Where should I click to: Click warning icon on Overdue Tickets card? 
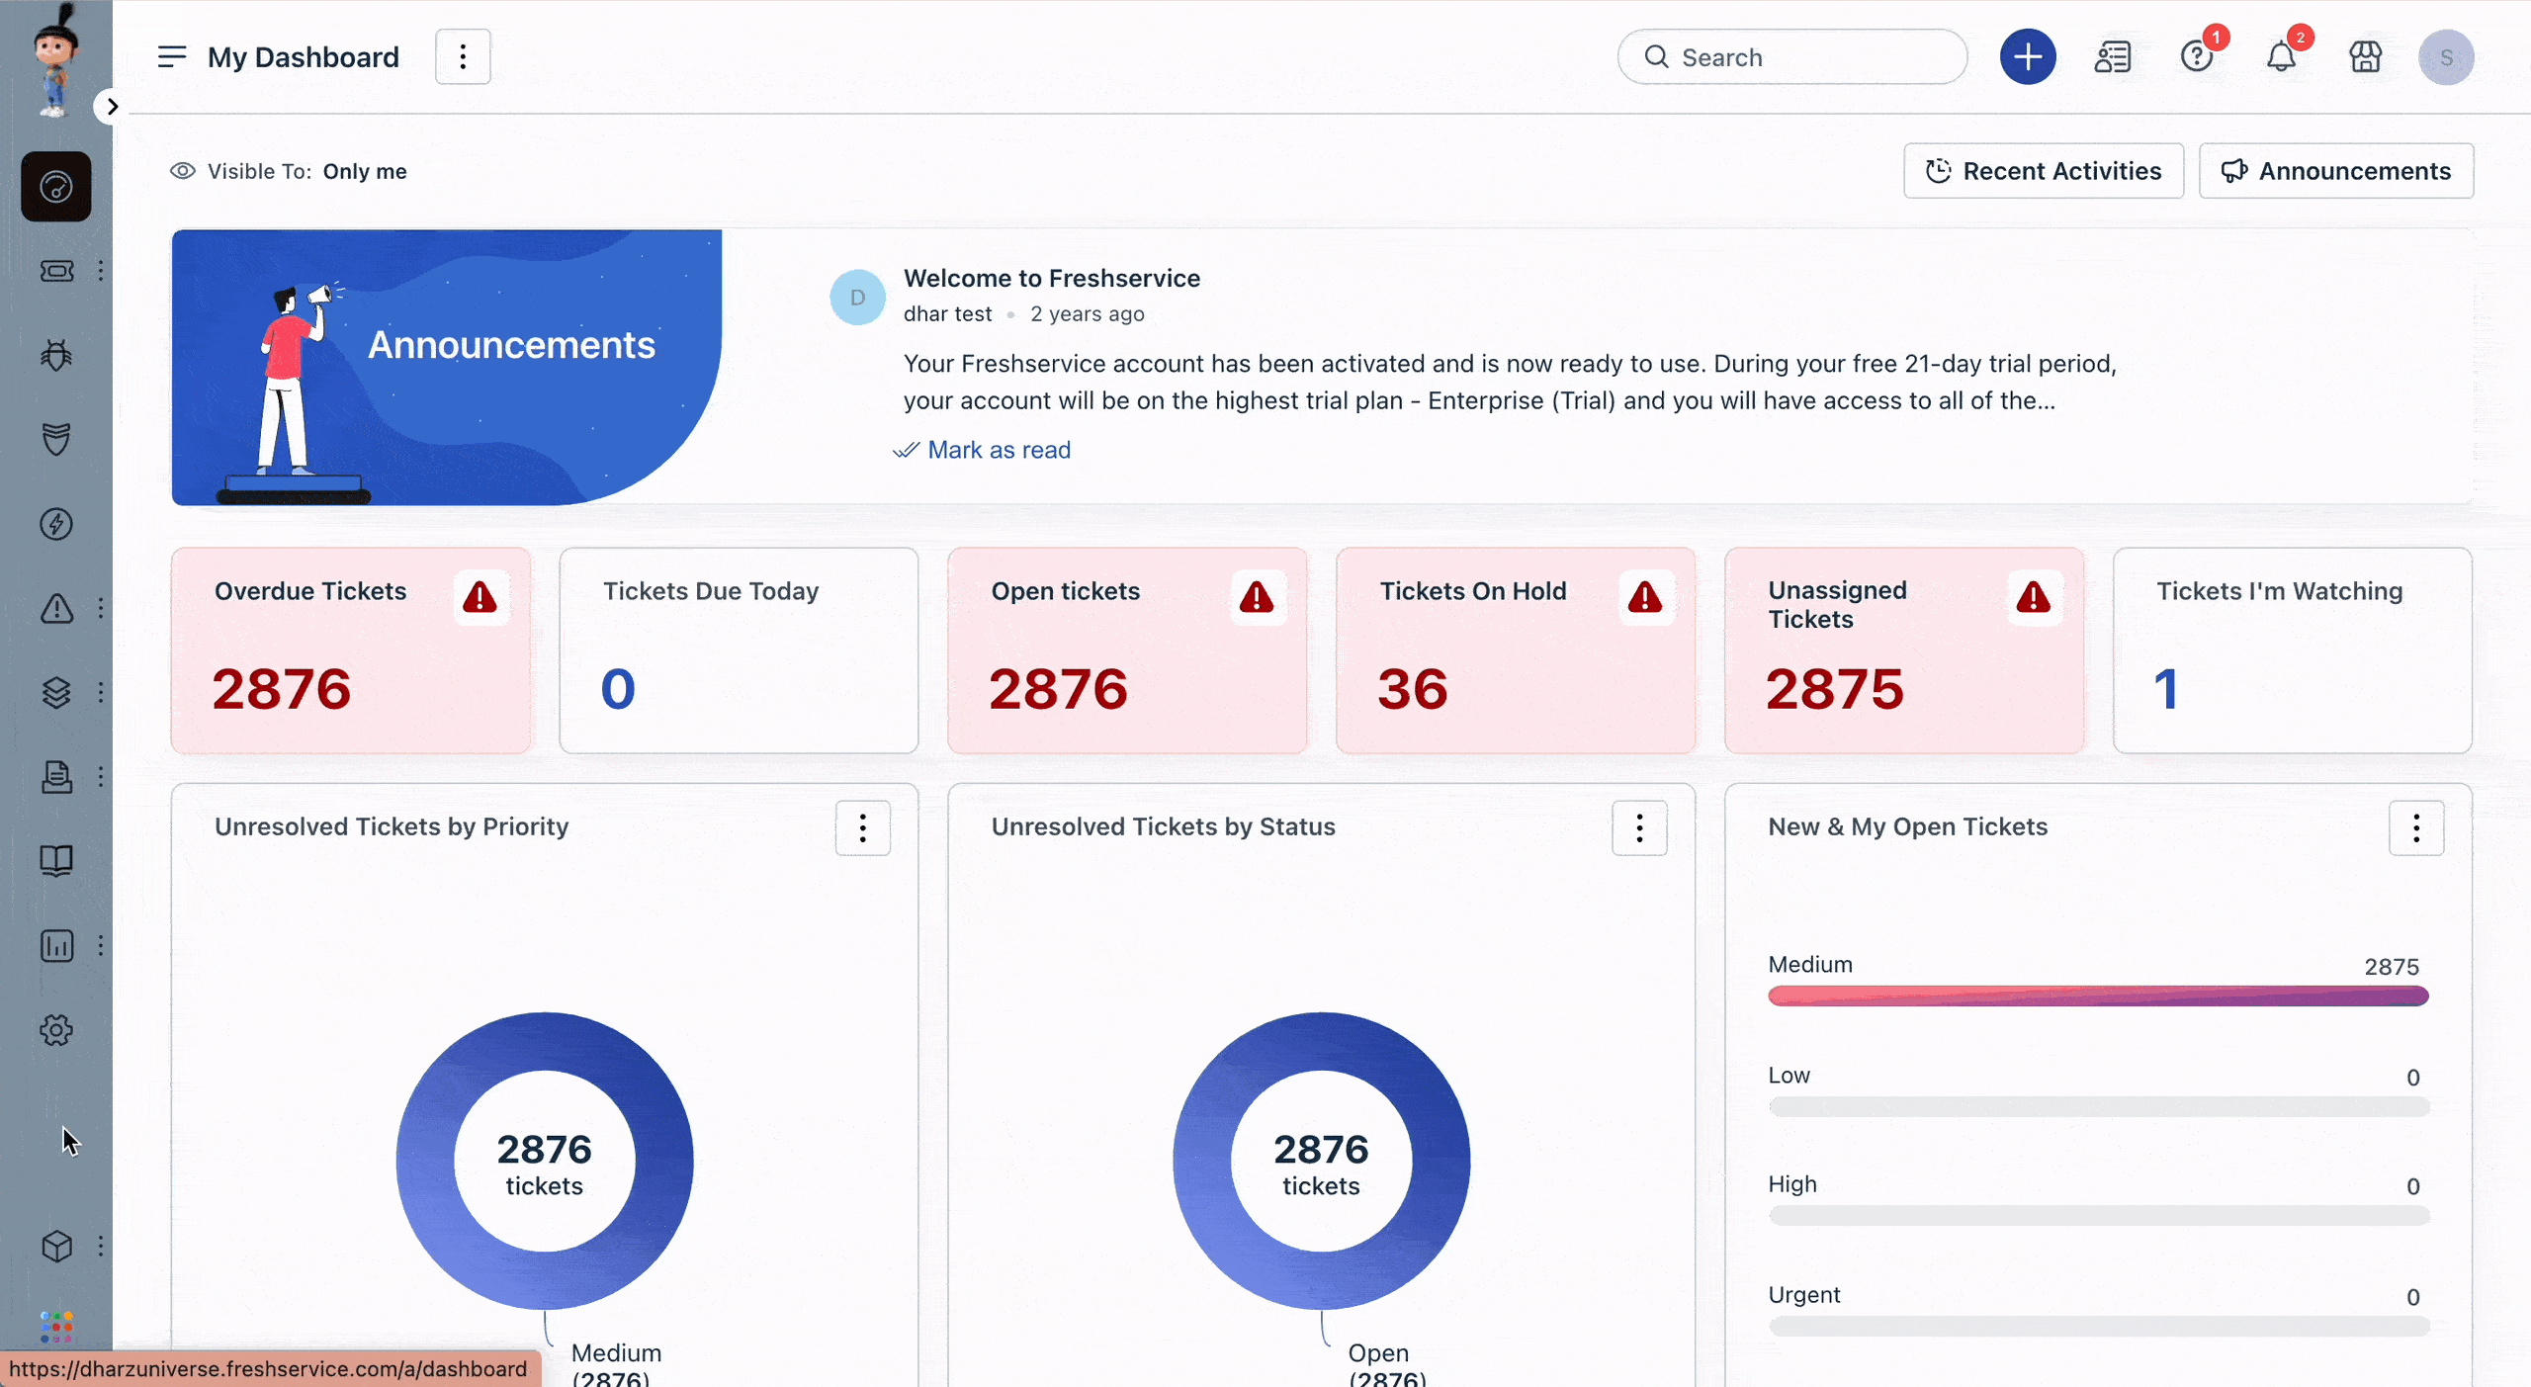pyautogui.click(x=480, y=597)
